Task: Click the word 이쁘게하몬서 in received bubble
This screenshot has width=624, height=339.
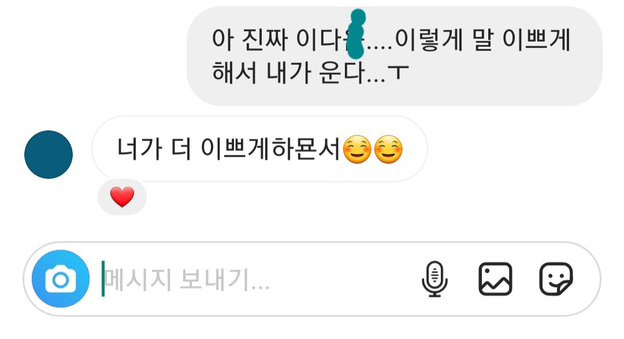Action: [270, 149]
